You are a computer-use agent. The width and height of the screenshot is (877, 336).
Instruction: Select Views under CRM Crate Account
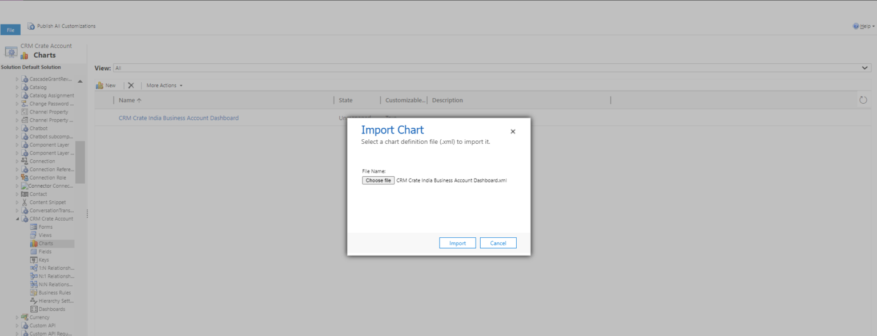click(x=45, y=235)
